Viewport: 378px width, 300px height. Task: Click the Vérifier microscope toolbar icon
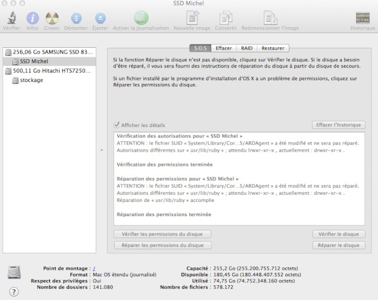(11, 18)
